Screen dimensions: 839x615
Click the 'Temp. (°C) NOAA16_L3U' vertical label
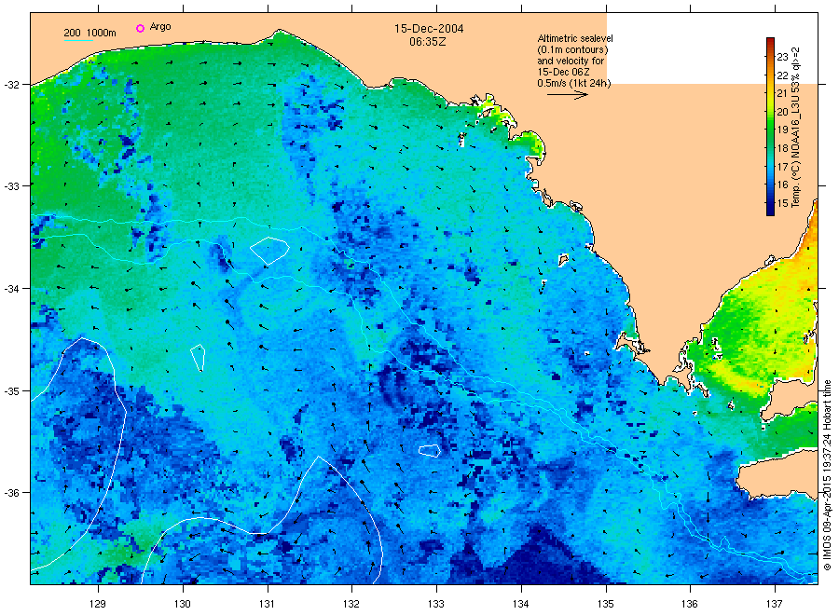tap(796, 128)
